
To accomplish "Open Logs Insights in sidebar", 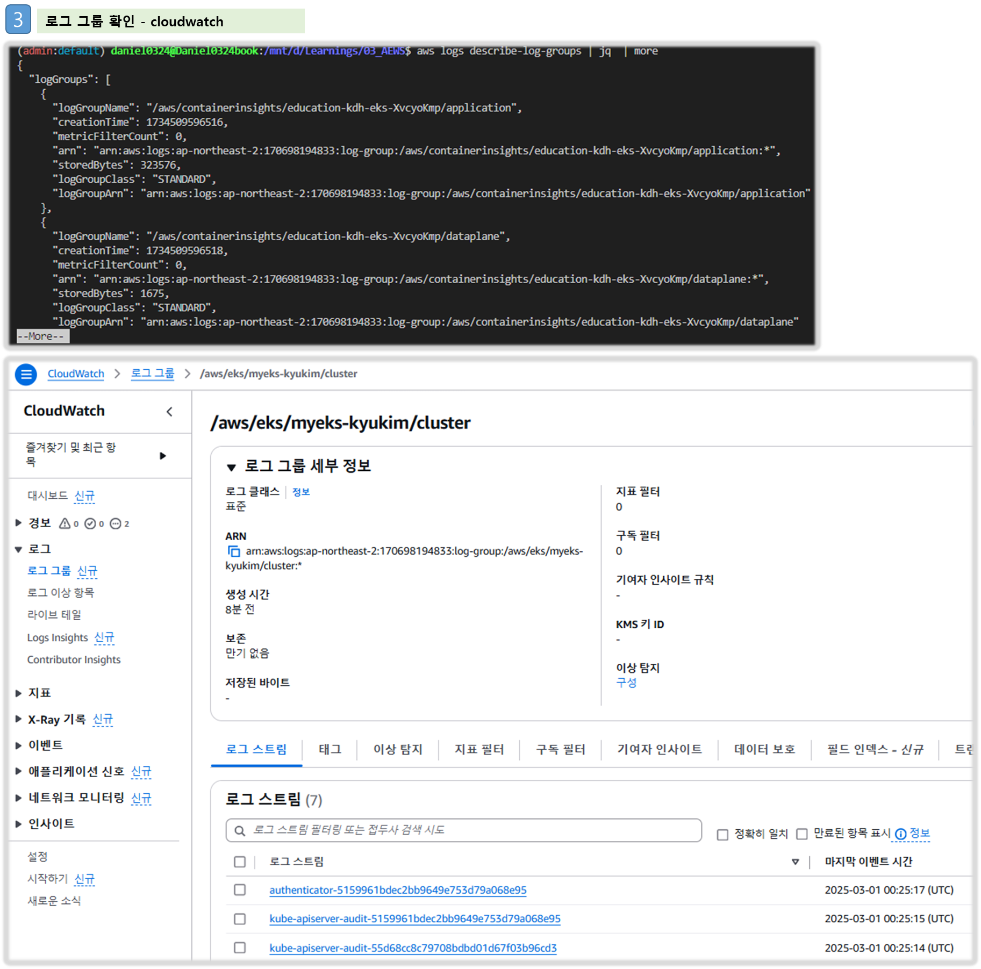I will pos(58,638).
